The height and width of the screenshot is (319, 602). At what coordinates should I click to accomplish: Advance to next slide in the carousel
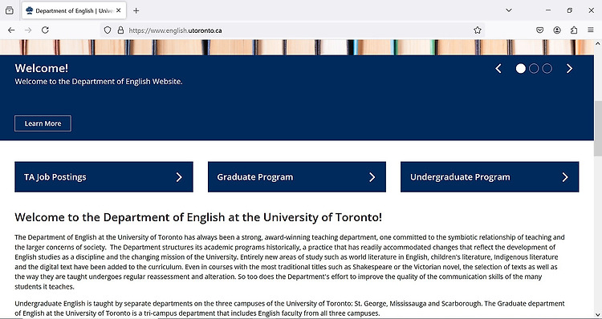point(569,69)
